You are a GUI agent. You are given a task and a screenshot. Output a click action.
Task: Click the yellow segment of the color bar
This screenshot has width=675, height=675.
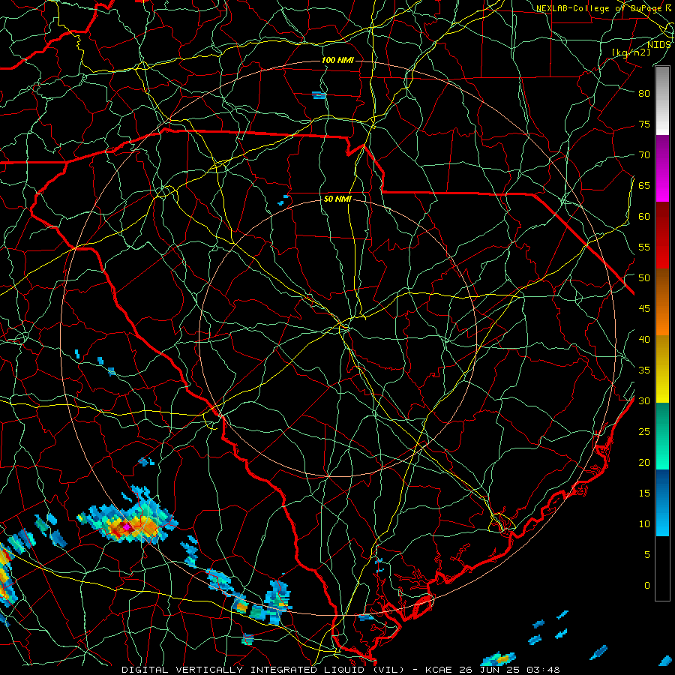(662, 369)
